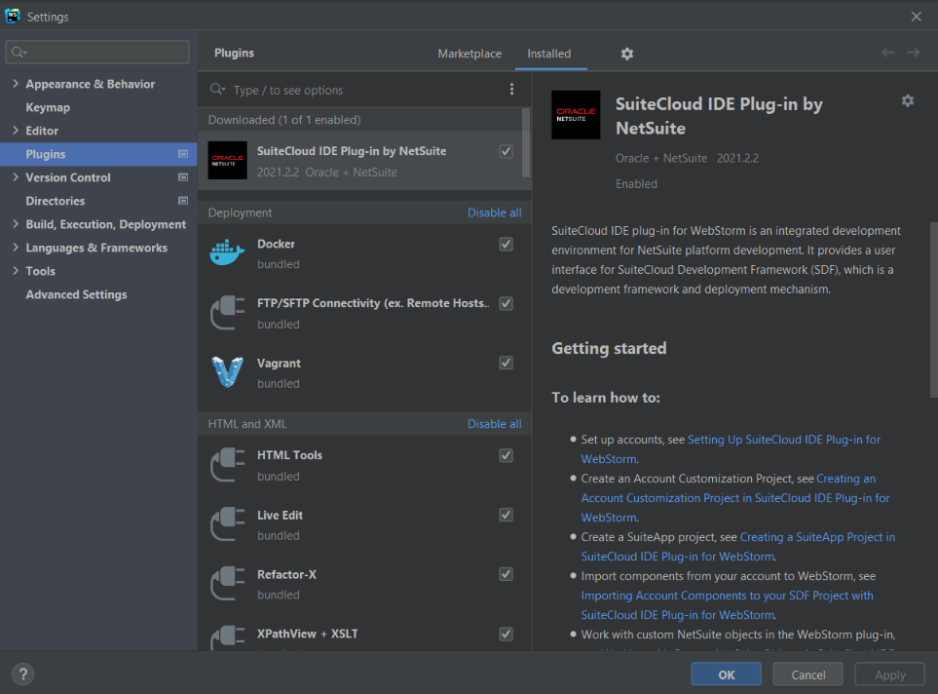Click the XPathView + XSLT plug icon

(227, 637)
